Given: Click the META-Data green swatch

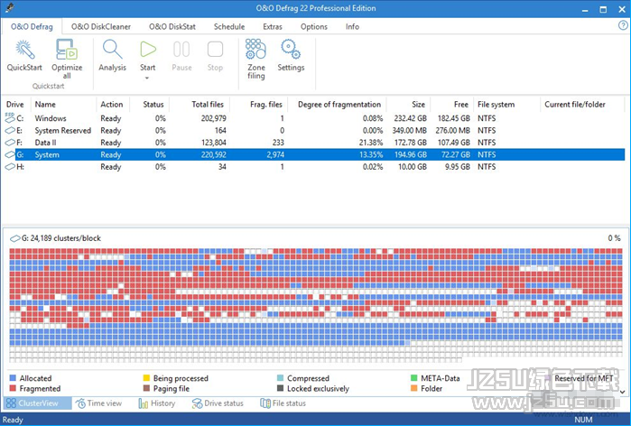Looking at the screenshot, I should pos(413,378).
